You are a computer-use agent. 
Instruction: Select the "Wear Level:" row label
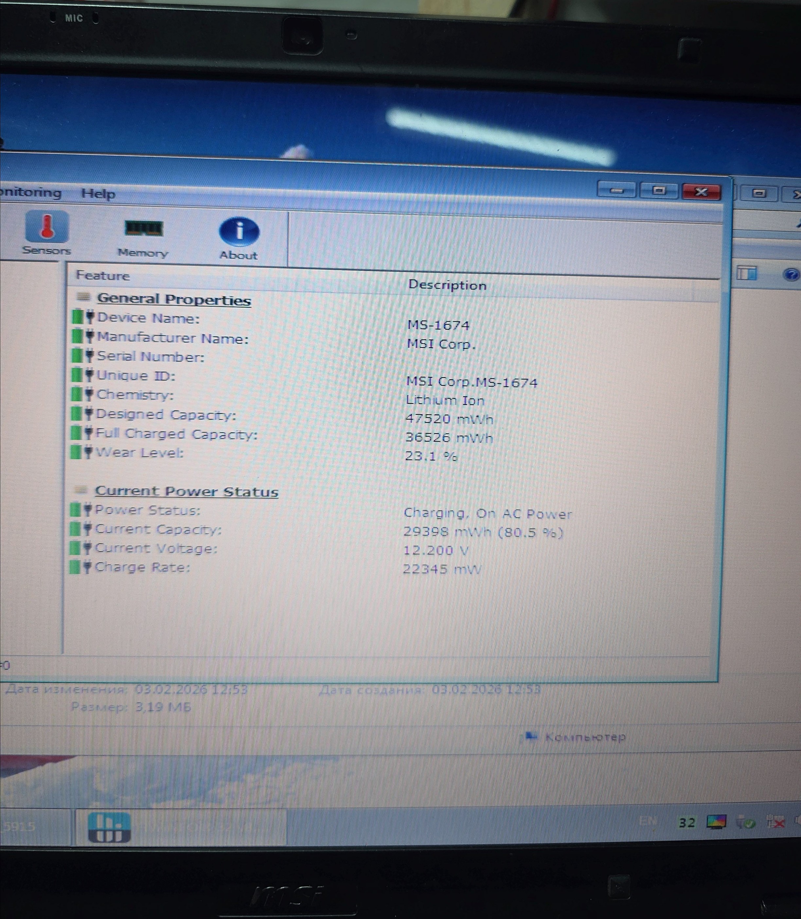click(140, 452)
